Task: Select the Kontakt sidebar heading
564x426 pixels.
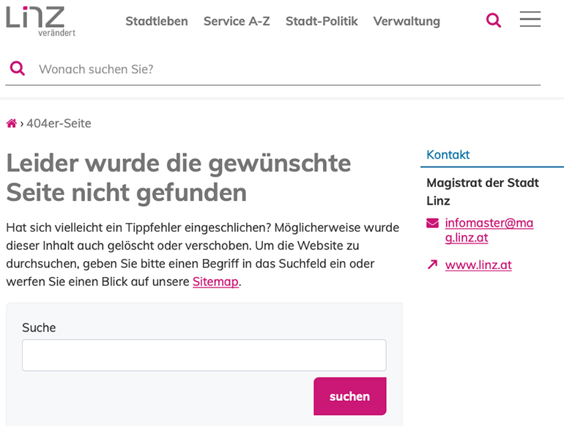Action: 448,155
